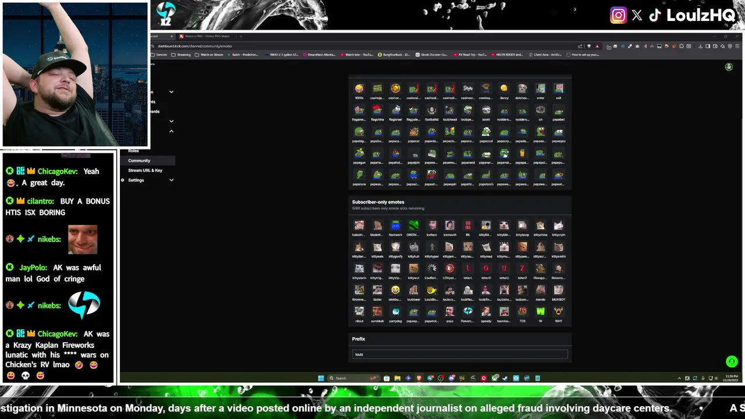Viewport: 745px width, 419px height.
Task: Select the fastwerk subscriber emote
Action: [396, 226]
